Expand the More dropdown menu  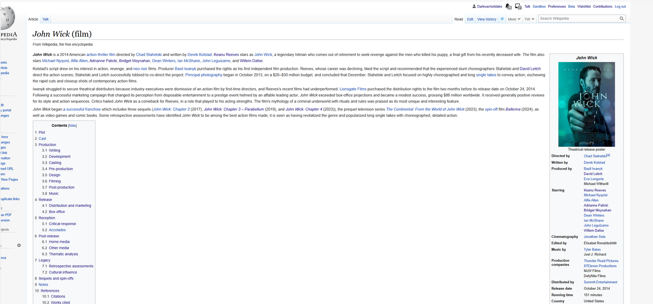tap(514, 19)
